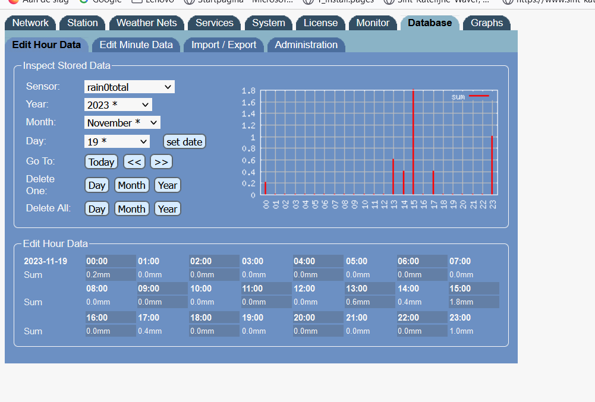This screenshot has width=595, height=402.
Task: Open the Import / Export tab
Action: (x=223, y=45)
